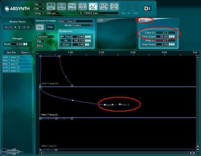Click the scroll-down arrow at the lower right edge

click(198, 149)
